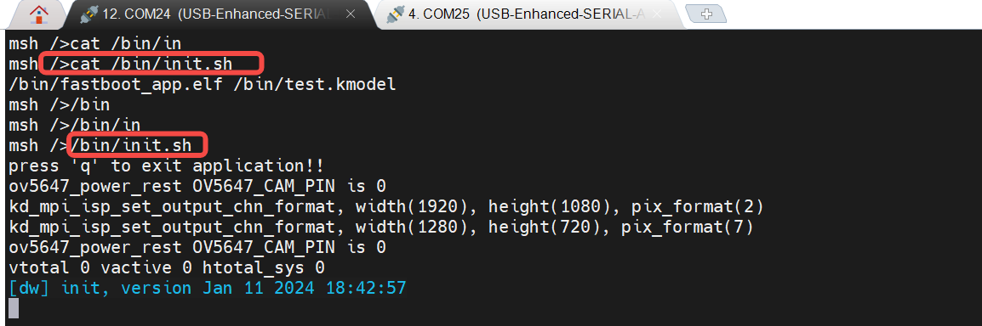The image size is (982, 326).
Task: Click the 'msh />/bin/in' prompt line
Action: pyautogui.click(x=75, y=125)
